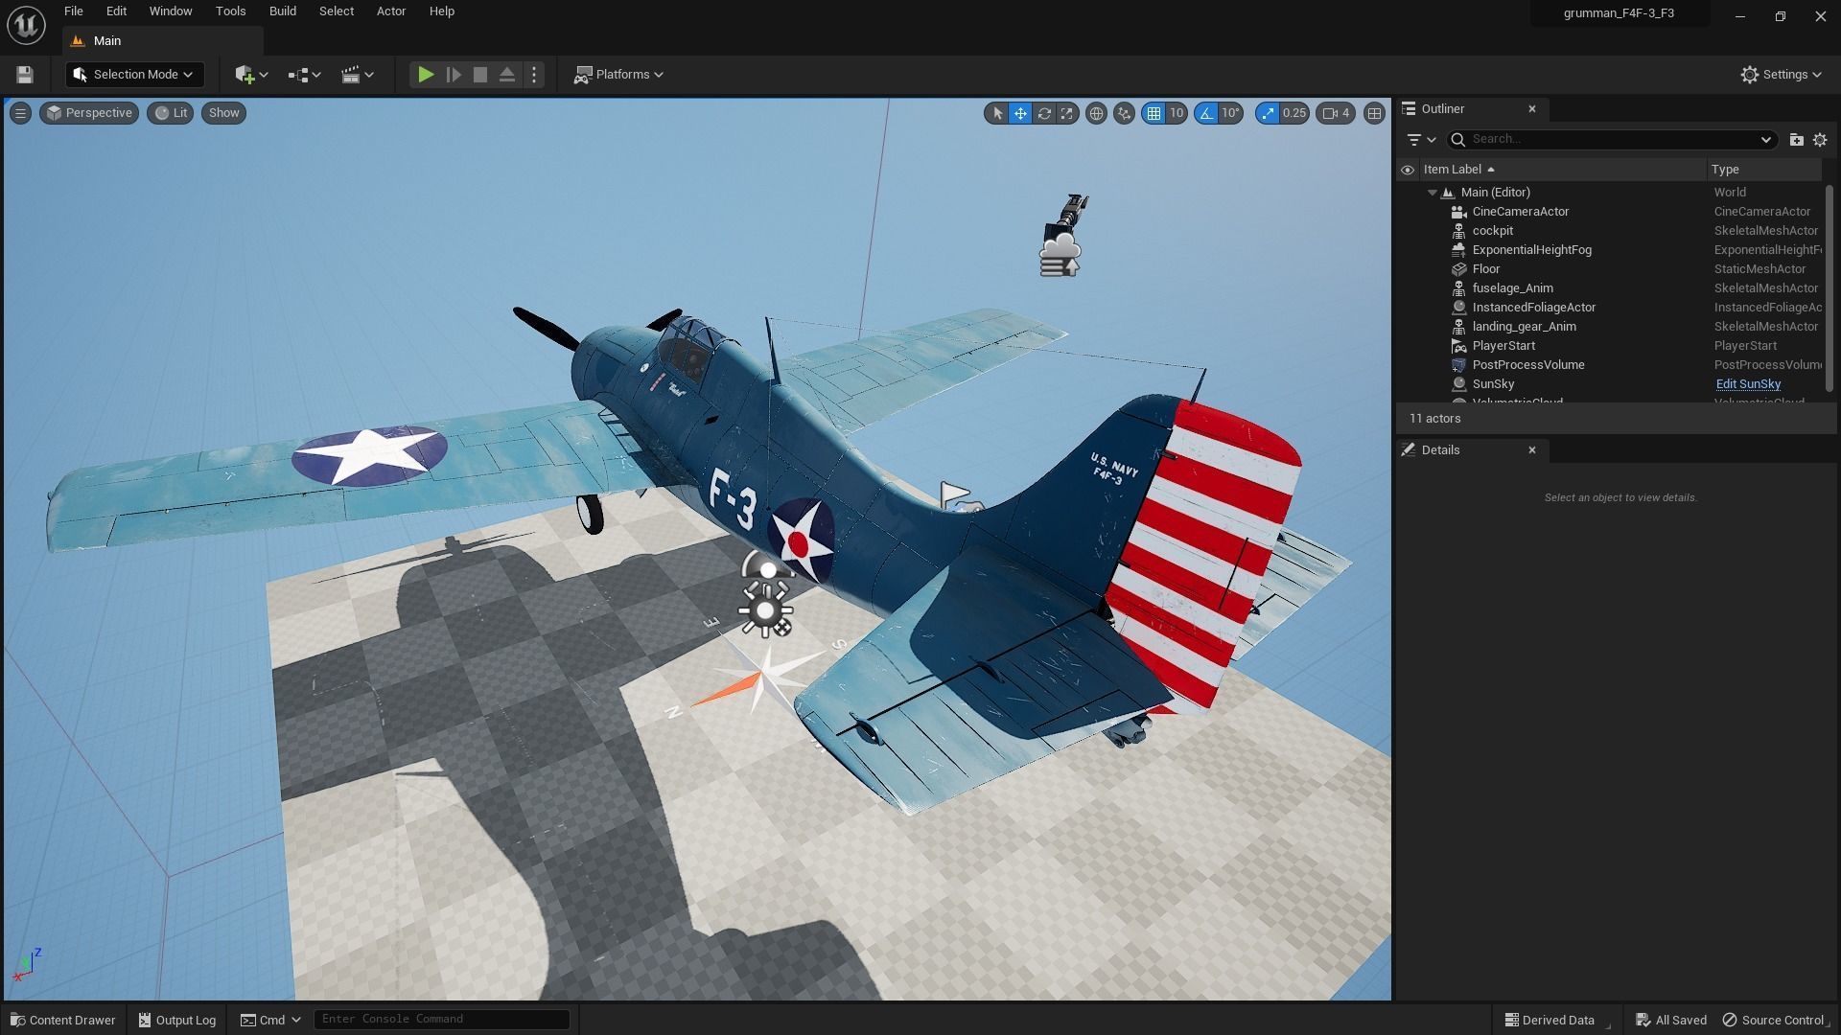The image size is (1841, 1035).
Task: Open the play options three-dot menu
Action: point(534,75)
